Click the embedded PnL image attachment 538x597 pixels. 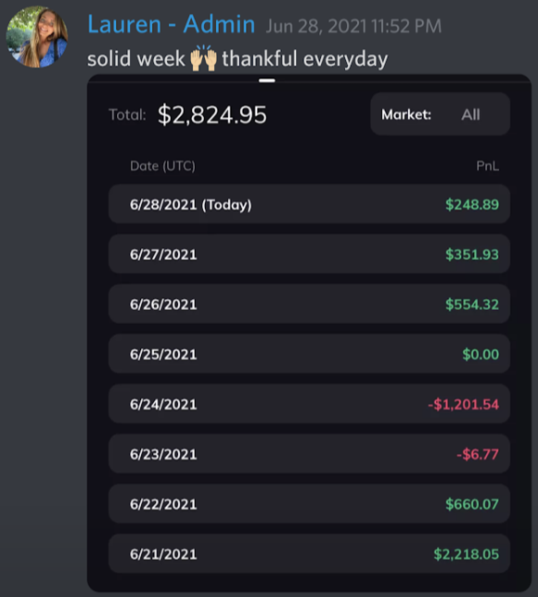pyautogui.click(x=309, y=333)
